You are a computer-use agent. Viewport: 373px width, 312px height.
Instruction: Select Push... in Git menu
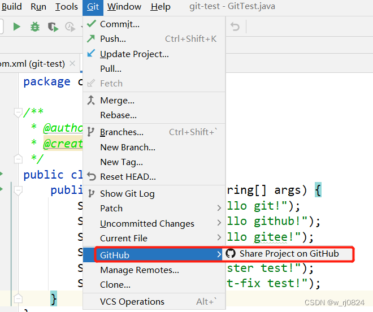[x=154, y=39]
